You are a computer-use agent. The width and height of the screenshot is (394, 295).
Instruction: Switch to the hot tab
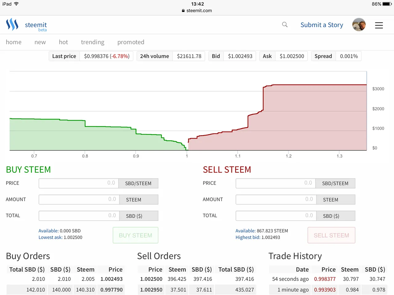(x=63, y=42)
